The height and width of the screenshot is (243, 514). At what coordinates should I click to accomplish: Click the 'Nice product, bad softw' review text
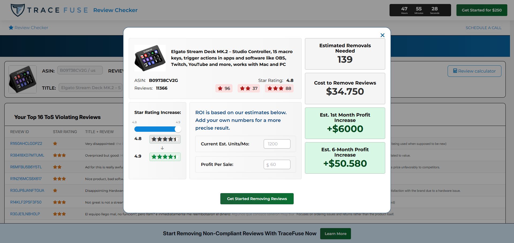pos(104,179)
